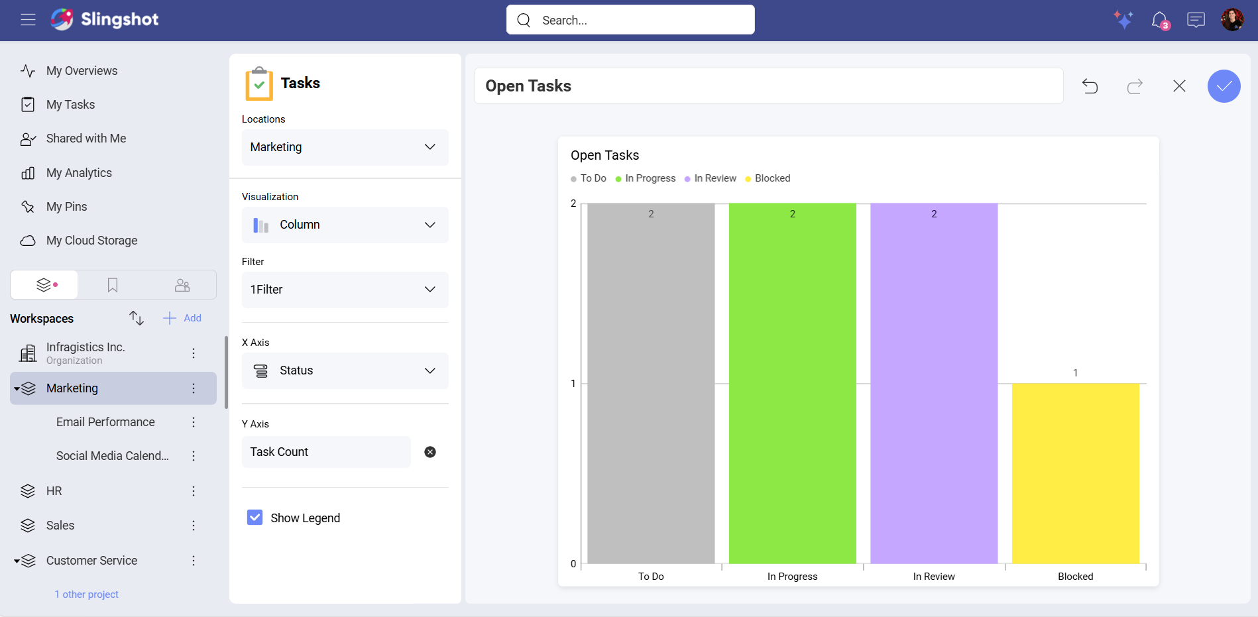1258x617 pixels.
Task: Click the Tasks clipboard icon
Action: pyautogui.click(x=259, y=84)
